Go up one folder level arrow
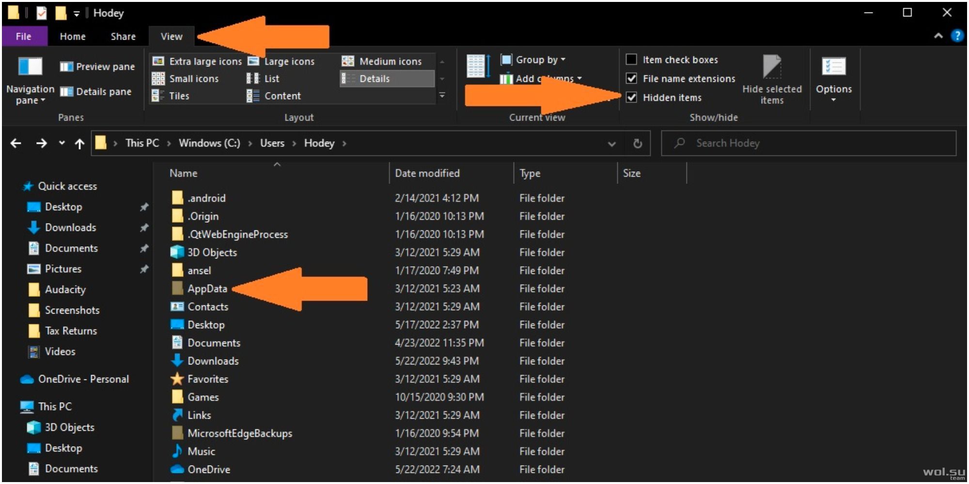This screenshot has width=969, height=484. tap(79, 143)
